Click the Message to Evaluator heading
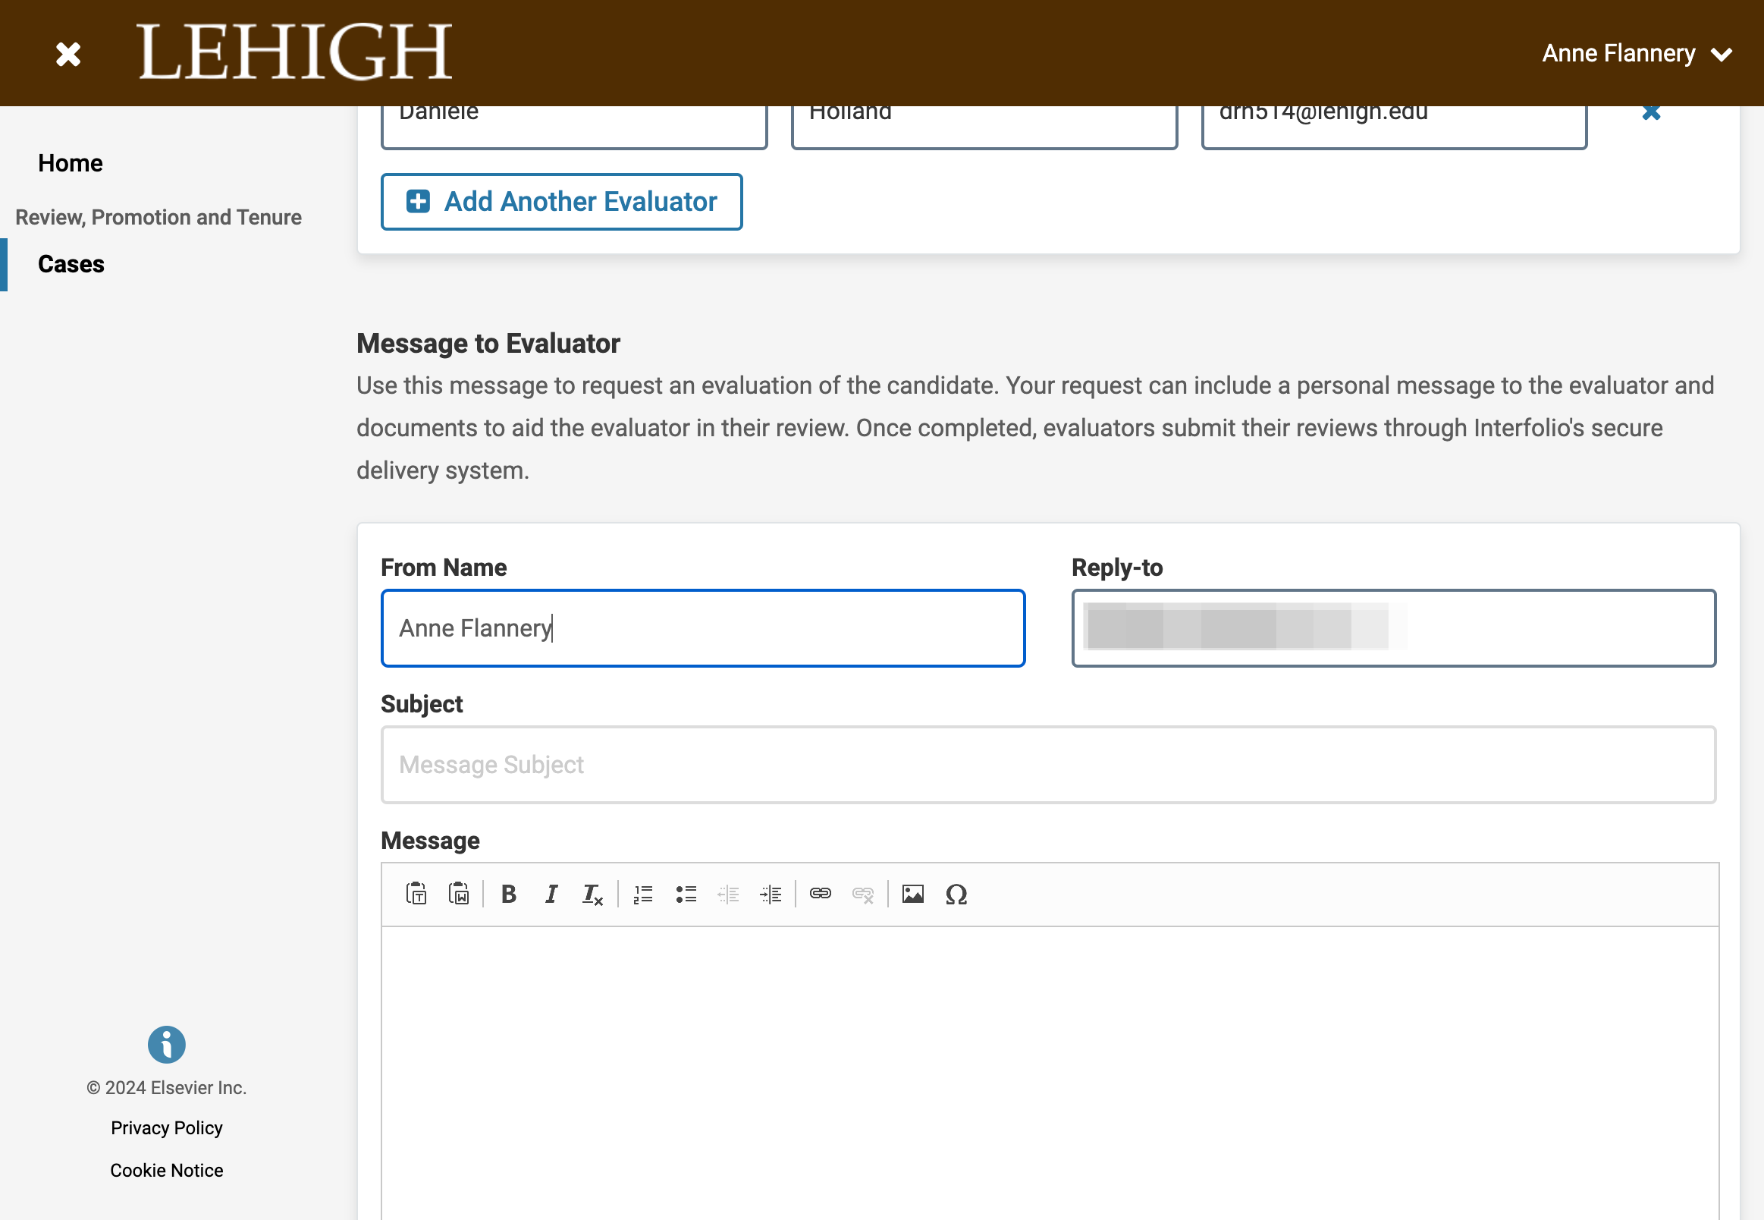The height and width of the screenshot is (1220, 1764). (x=488, y=343)
